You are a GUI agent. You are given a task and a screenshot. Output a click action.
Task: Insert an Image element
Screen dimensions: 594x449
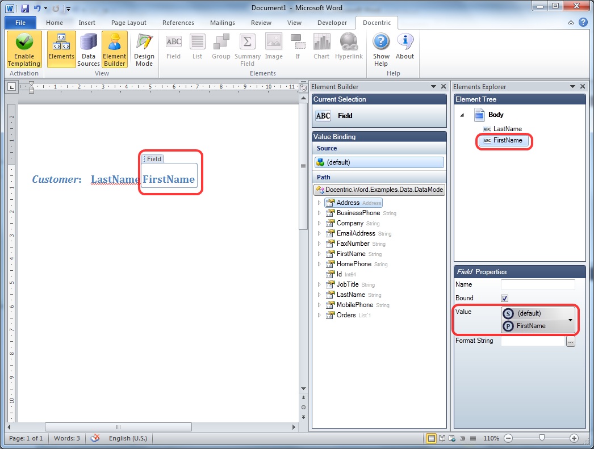pyautogui.click(x=274, y=47)
